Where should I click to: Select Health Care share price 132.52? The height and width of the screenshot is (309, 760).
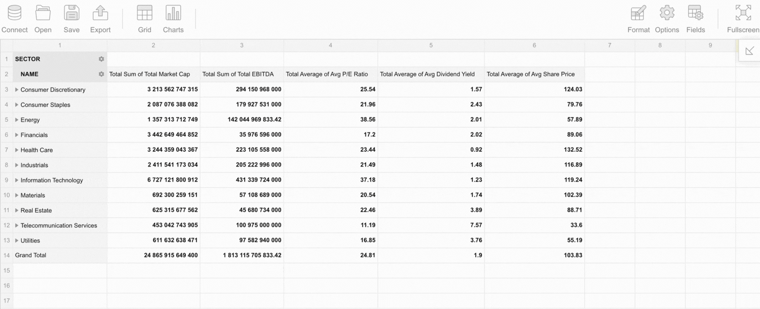(534, 149)
